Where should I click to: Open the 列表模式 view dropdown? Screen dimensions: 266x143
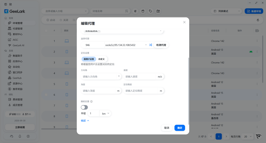(x=226, y=11)
